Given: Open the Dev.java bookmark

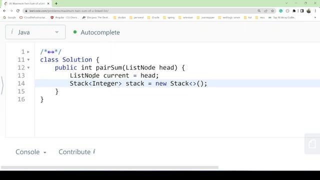Looking at the screenshot, I should [x=96, y=17].
